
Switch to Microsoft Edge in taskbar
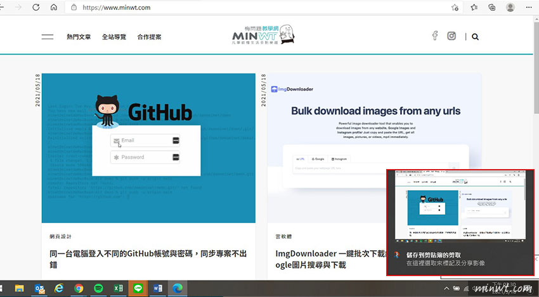coord(178,288)
